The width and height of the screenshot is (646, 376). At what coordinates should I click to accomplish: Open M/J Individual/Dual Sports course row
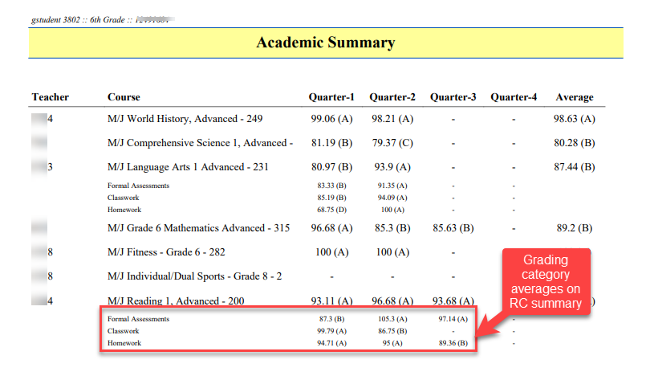pyautogui.click(x=195, y=276)
